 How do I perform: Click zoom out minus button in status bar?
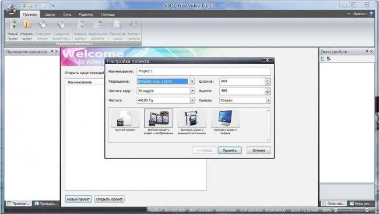(336, 210)
